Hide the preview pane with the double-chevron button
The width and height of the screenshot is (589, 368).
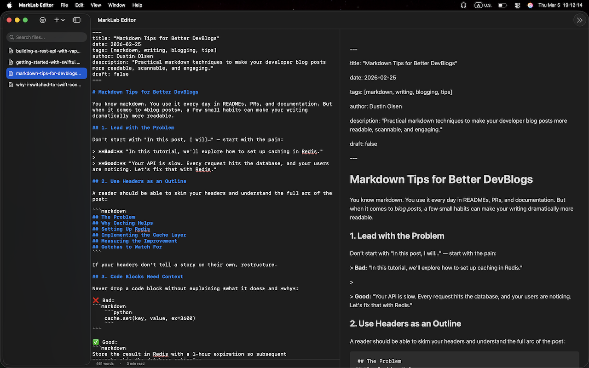[579, 20]
